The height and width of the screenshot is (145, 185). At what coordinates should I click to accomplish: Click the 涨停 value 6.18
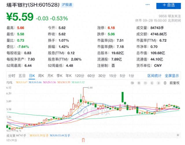click(111, 28)
